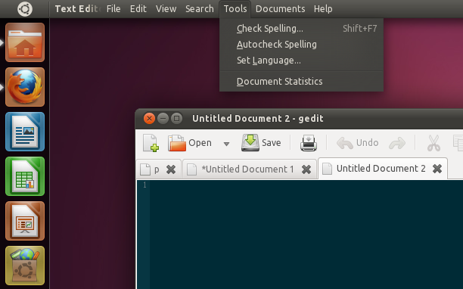463x289 pixels.
Task: Open the Edit menu
Action: 138,9
